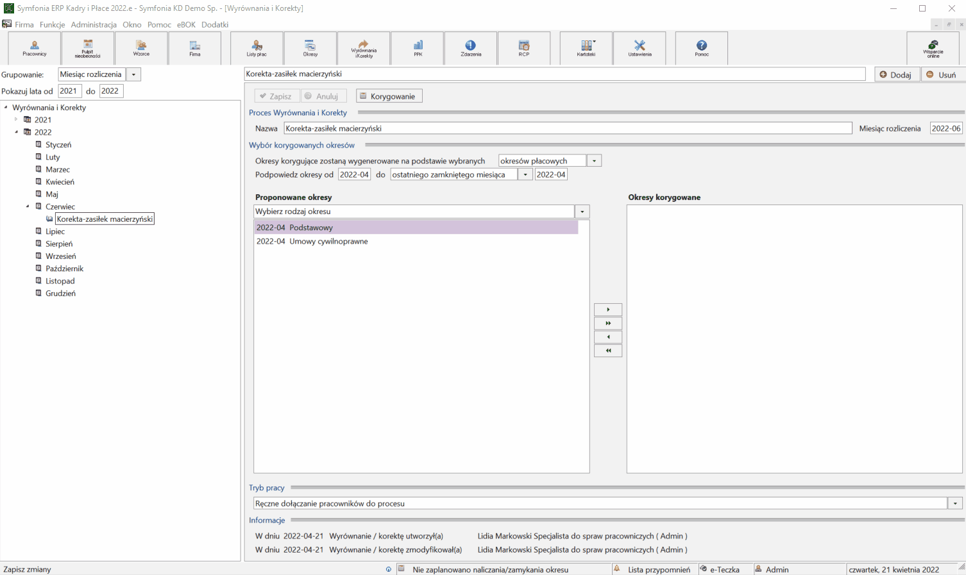Click the Usuń button
The width and height of the screenshot is (966, 575).
pyautogui.click(x=942, y=74)
